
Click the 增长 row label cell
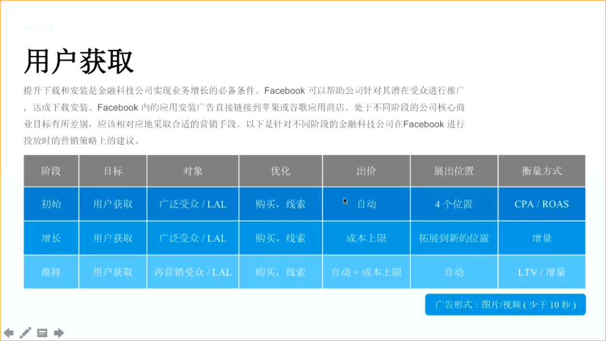coord(50,238)
